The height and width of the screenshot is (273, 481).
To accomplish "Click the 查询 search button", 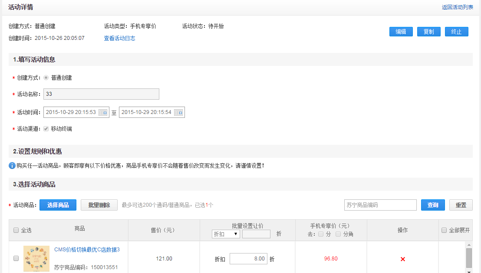I will (x=433, y=205).
